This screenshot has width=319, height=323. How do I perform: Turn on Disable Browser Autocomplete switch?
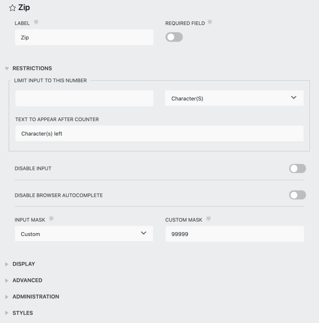pos(297,195)
